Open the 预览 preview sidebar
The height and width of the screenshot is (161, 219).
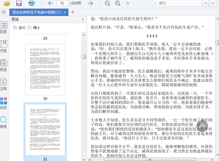pyautogui.click(x=4, y=65)
